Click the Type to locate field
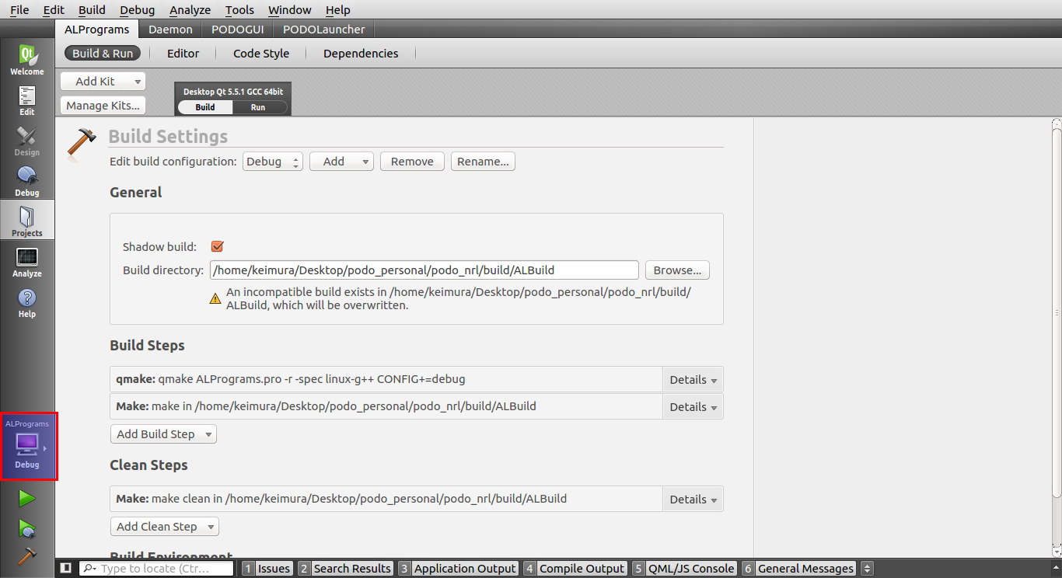The height and width of the screenshot is (578, 1062). tap(156, 569)
